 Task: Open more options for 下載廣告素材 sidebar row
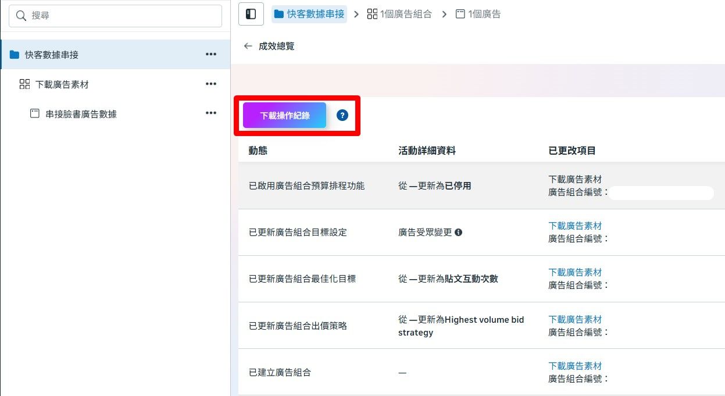(211, 84)
